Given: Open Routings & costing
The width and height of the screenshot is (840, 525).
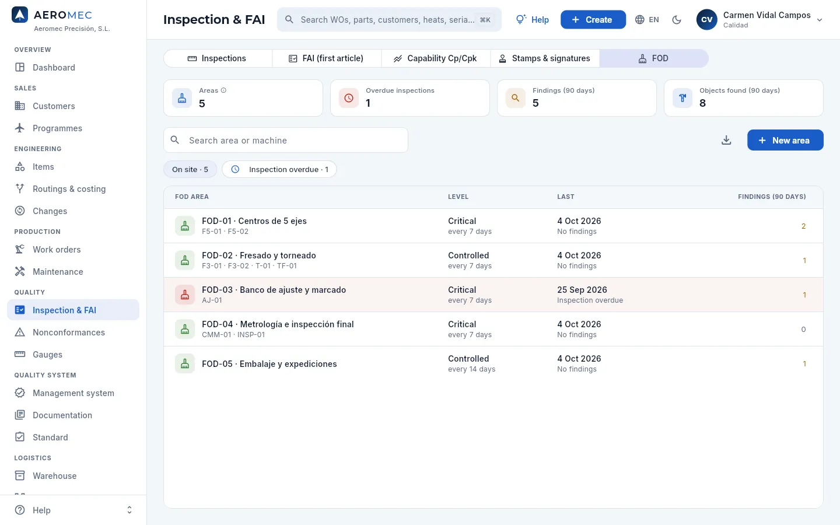Looking at the screenshot, I should [x=73, y=189].
